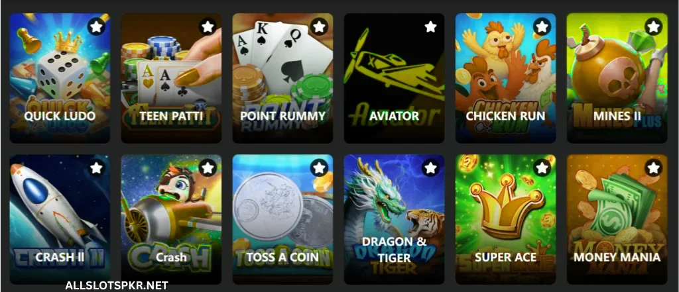679x292 pixels.
Task: Star the Chicken Run game
Action: point(542,27)
